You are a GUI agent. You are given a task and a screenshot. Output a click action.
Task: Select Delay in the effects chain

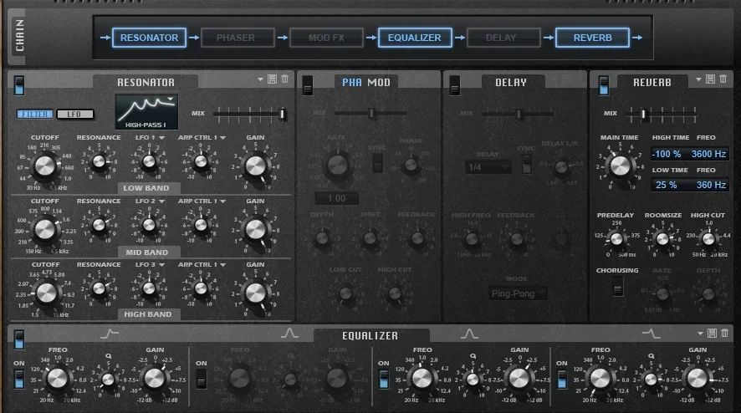tap(503, 38)
